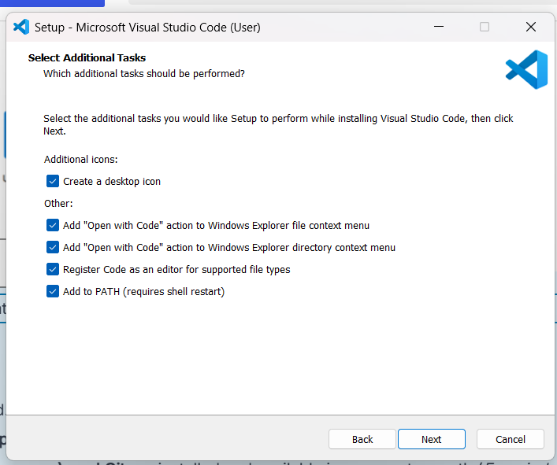This screenshot has width=557, height=465.
Task: Click the VS Code icon in title bar
Action: [x=21, y=27]
